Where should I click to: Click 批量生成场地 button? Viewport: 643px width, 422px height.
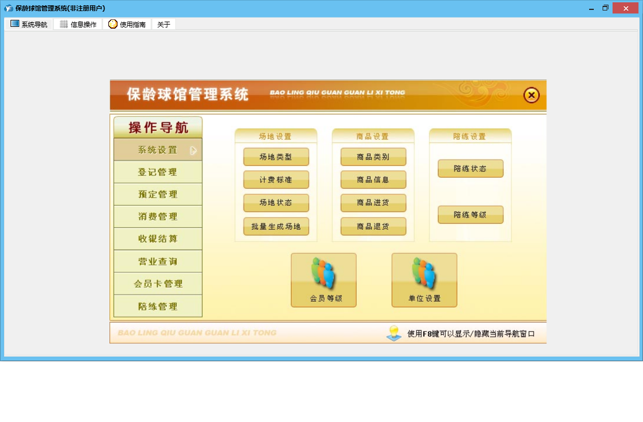(x=276, y=226)
